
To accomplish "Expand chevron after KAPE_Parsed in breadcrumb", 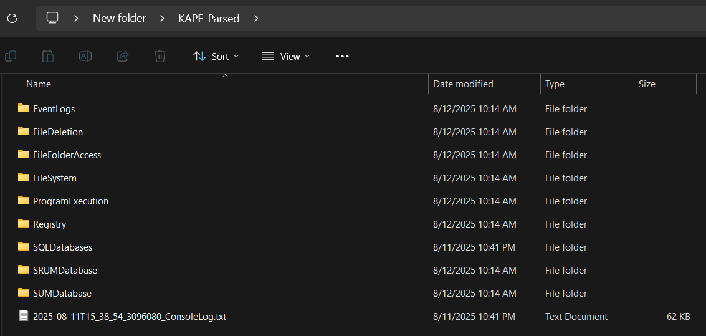I will pyautogui.click(x=256, y=19).
